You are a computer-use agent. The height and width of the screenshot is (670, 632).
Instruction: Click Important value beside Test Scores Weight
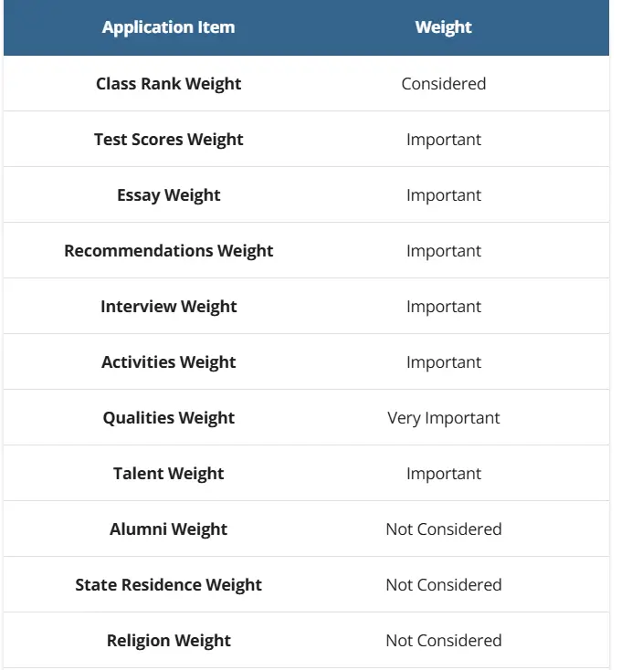point(443,140)
